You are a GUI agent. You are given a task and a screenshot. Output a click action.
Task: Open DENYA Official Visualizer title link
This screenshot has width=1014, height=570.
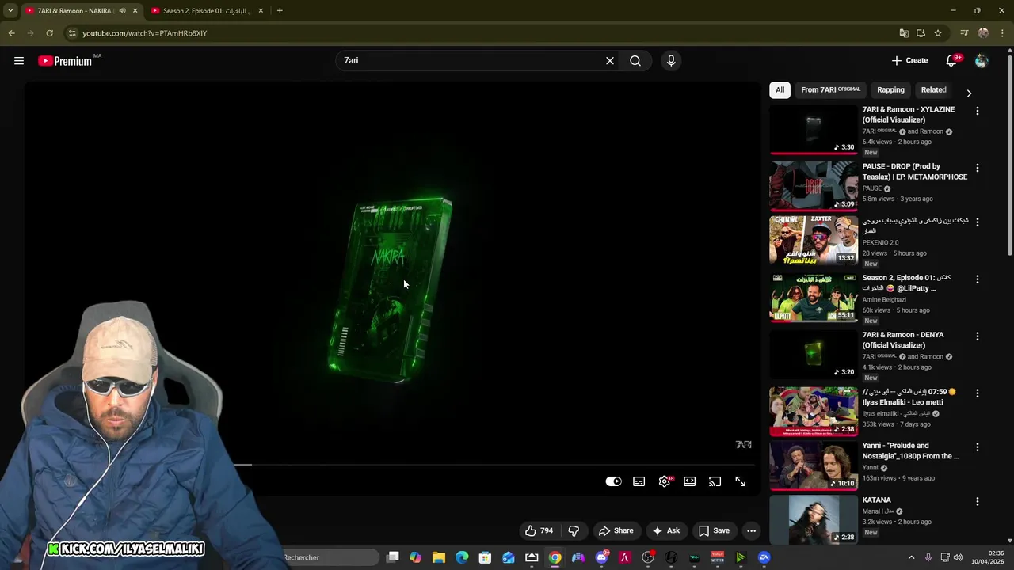[x=903, y=340]
